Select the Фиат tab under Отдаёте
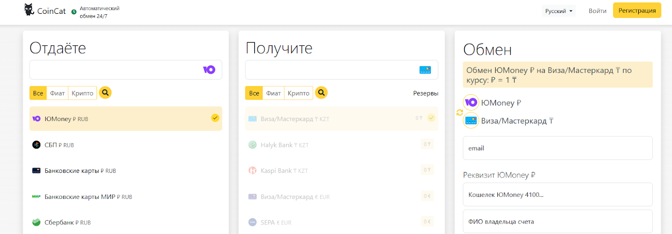 click(x=58, y=93)
